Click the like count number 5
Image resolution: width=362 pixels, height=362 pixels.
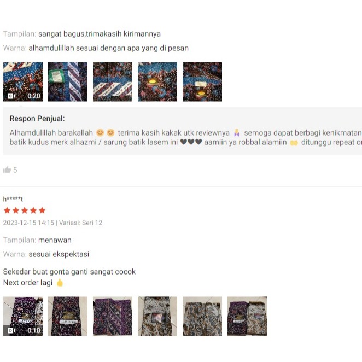[x=15, y=170]
